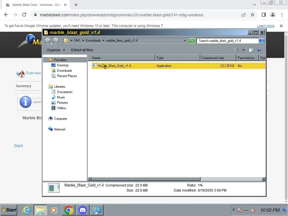Click Extract all files
This screenshot has width=288, height=216.
(x=82, y=50)
